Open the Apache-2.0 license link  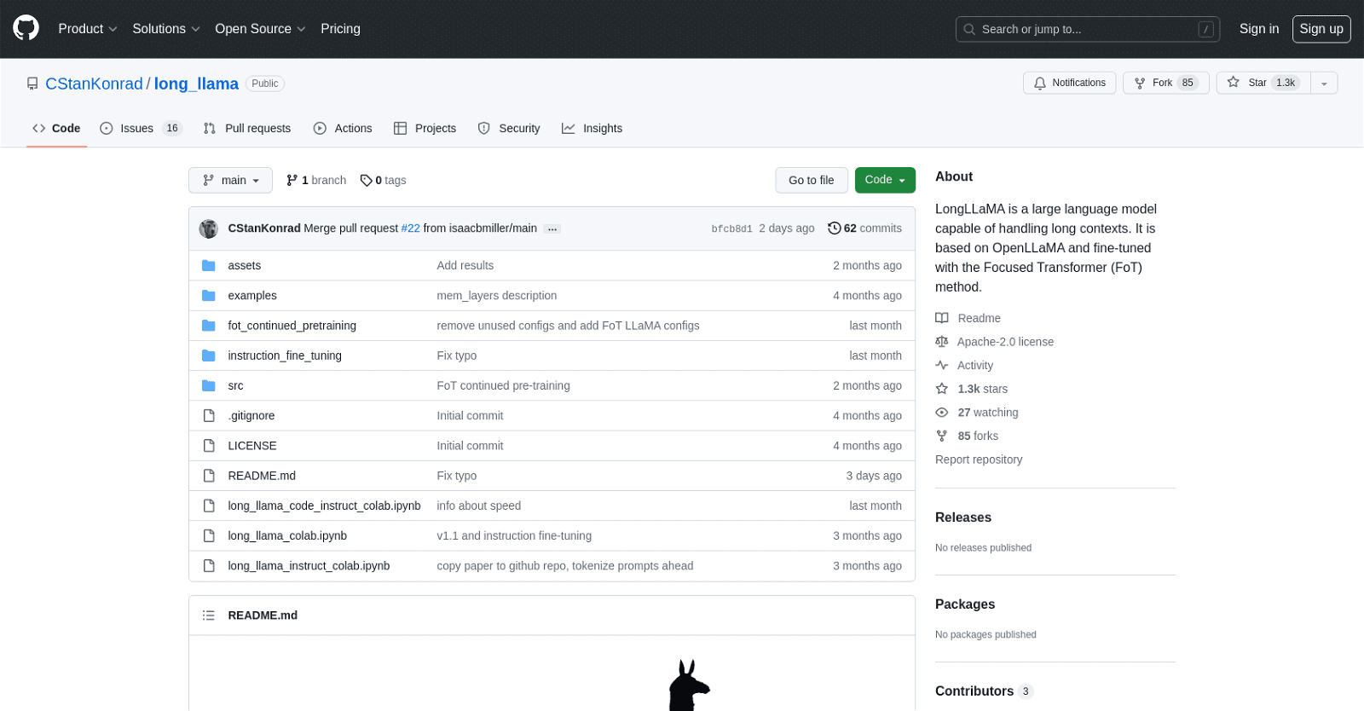tap(1004, 342)
